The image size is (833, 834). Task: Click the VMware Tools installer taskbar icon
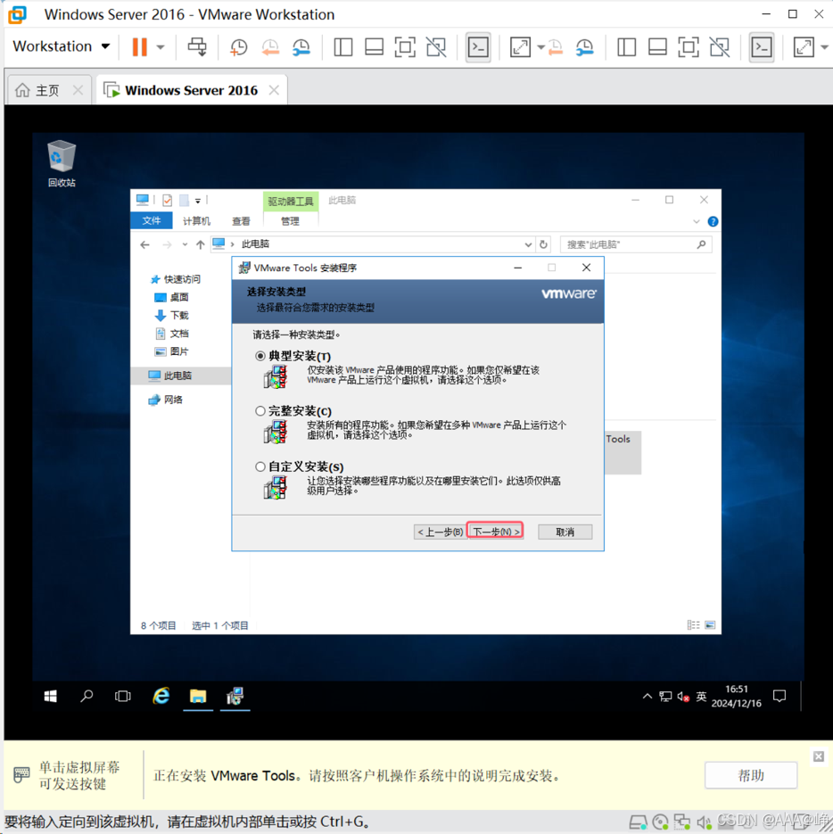235,697
